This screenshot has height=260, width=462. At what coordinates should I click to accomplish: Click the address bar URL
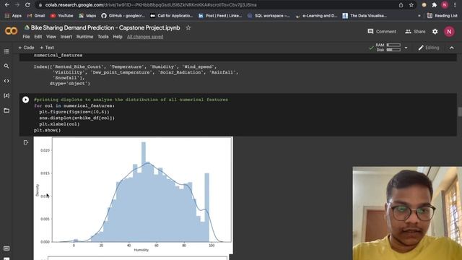[151, 5]
